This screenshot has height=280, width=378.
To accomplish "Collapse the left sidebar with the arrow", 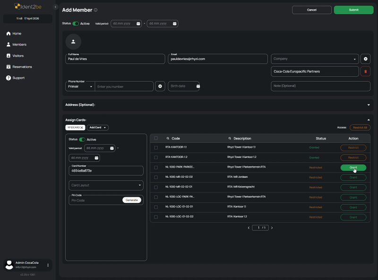I will 55,7.
